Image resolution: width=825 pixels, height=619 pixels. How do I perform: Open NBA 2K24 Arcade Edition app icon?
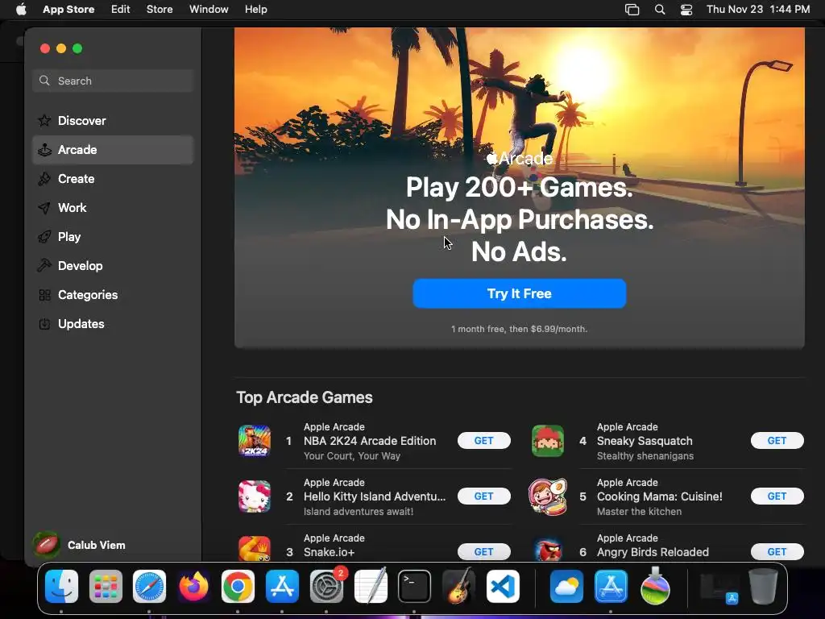(255, 441)
